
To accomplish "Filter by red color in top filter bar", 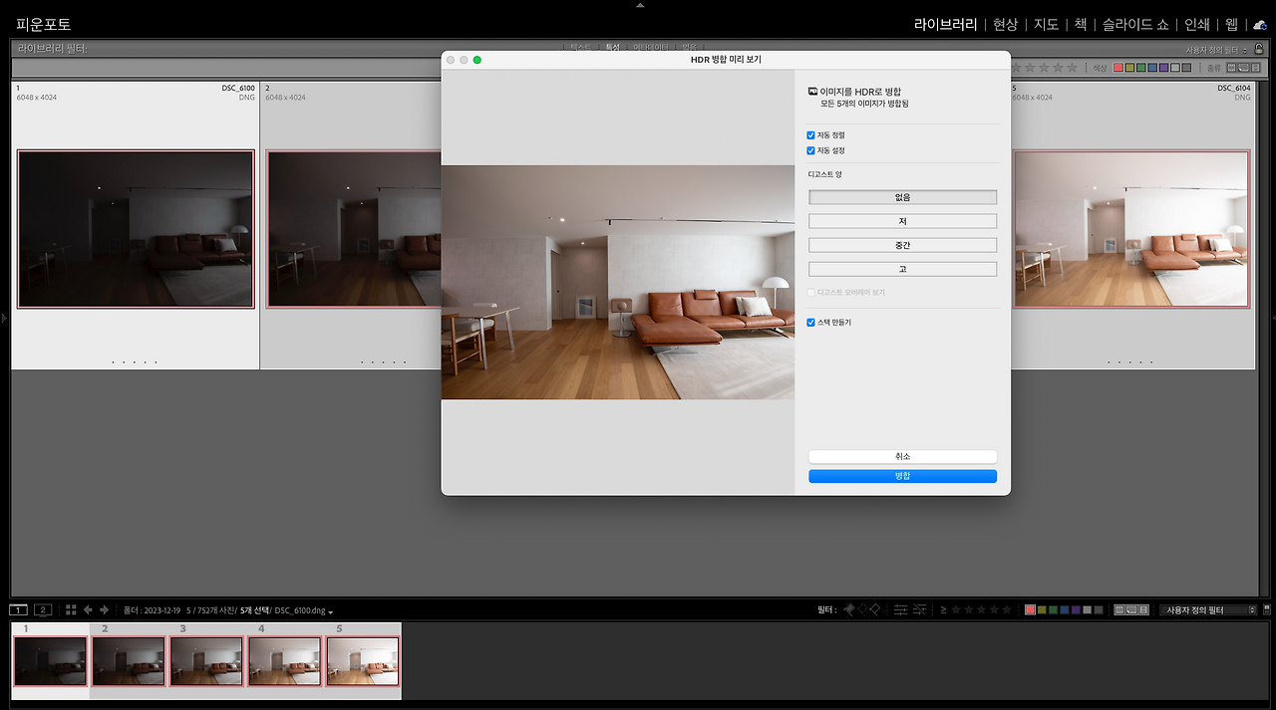I will pyautogui.click(x=1118, y=68).
